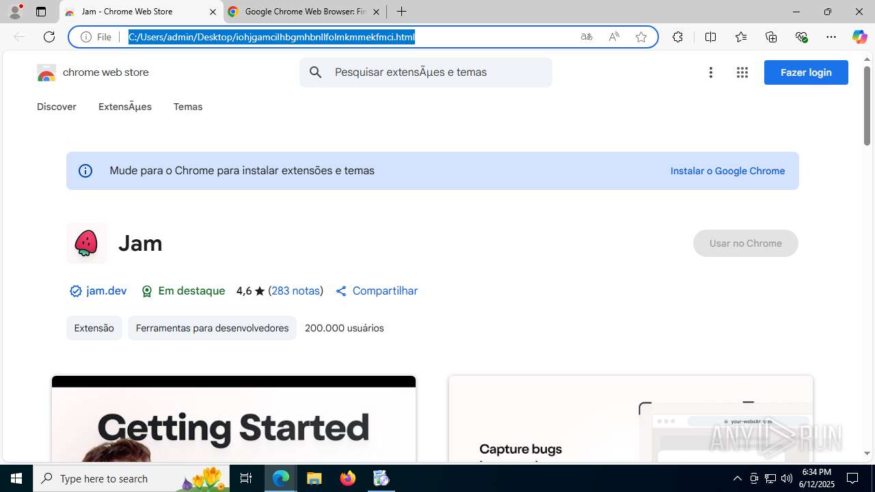Show hidden system tray icons

pos(738,478)
